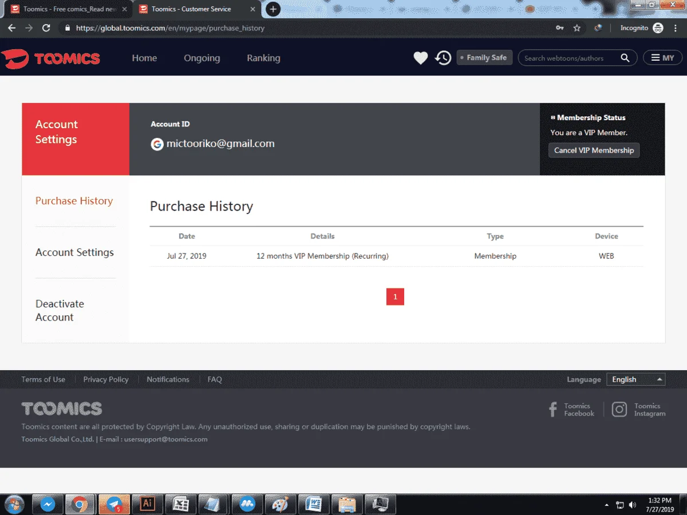Open recently viewed history clock icon

[x=443, y=58]
